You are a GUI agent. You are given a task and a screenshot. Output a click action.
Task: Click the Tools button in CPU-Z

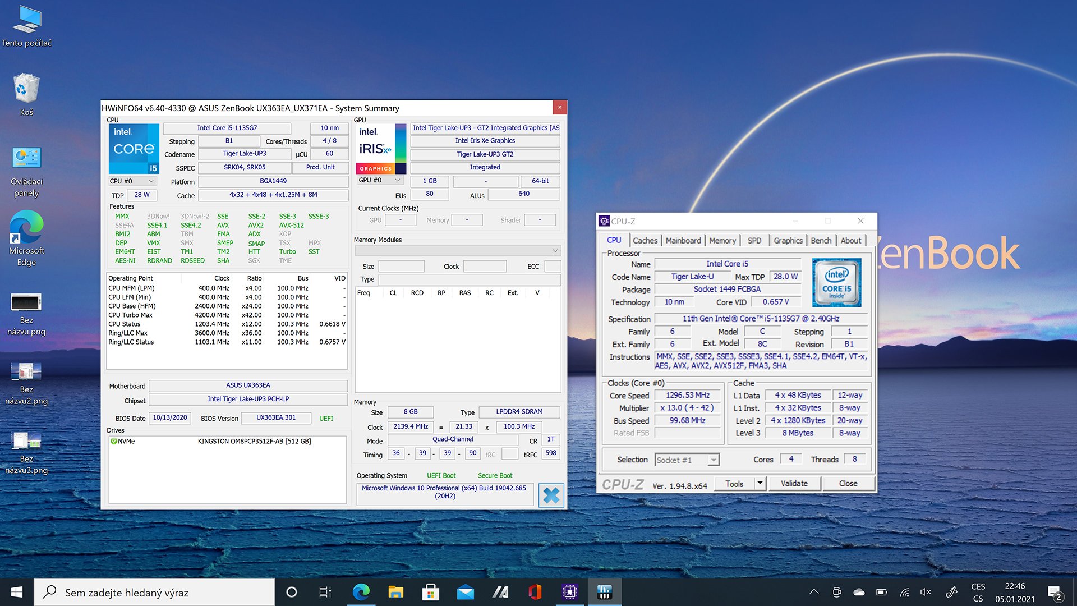[734, 483]
